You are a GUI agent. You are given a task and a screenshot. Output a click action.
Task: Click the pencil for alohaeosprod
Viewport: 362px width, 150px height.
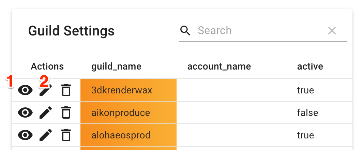[x=46, y=135]
